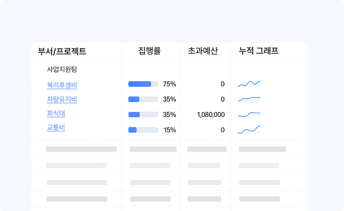Select the 초과예산 column header

(203, 51)
